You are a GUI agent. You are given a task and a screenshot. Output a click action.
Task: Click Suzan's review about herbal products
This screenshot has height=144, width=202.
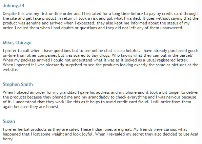(x=100, y=134)
